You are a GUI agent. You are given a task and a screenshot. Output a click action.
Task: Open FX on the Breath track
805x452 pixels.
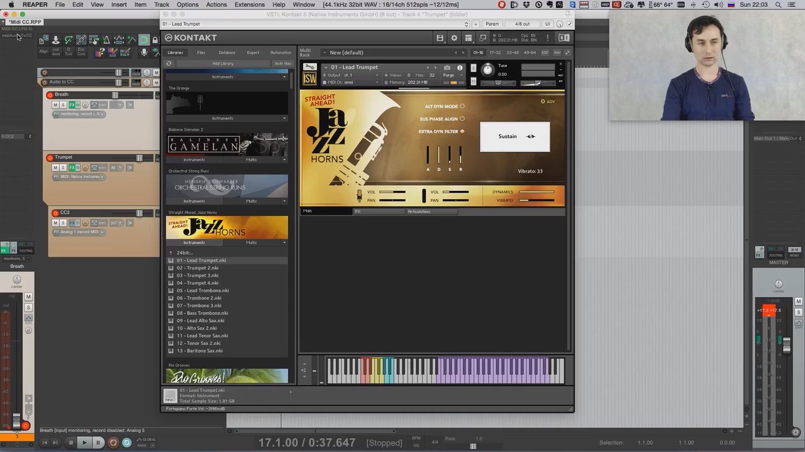[72, 105]
